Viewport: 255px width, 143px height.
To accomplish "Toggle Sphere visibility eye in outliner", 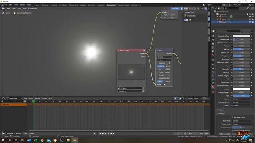I will click(250, 22).
